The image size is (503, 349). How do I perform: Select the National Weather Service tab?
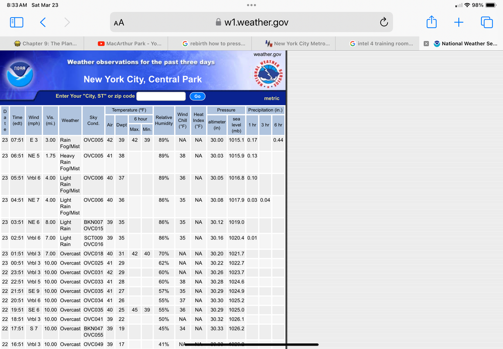click(465, 44)
